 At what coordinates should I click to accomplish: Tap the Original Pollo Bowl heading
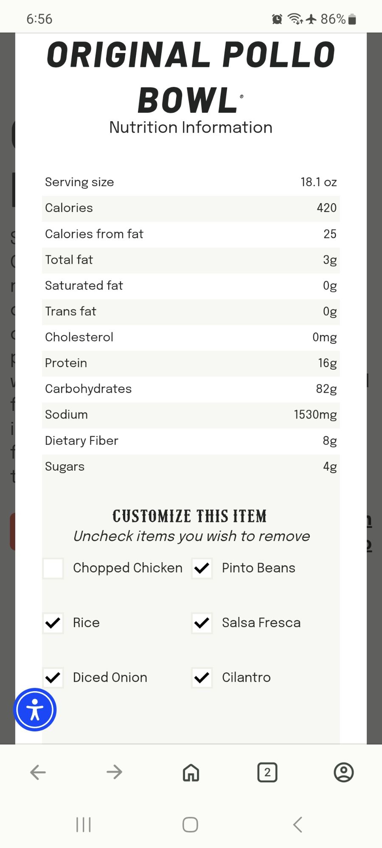tap(191, 77)
